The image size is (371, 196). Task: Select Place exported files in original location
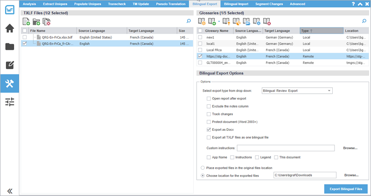(202, 168)
